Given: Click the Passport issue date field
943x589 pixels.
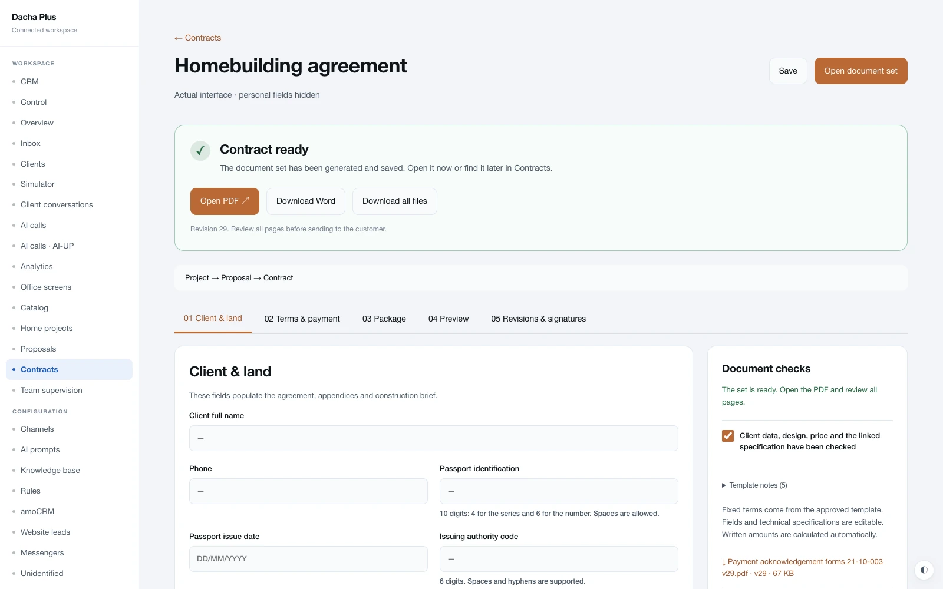Looking at the screenshot, I should (308, 559).
